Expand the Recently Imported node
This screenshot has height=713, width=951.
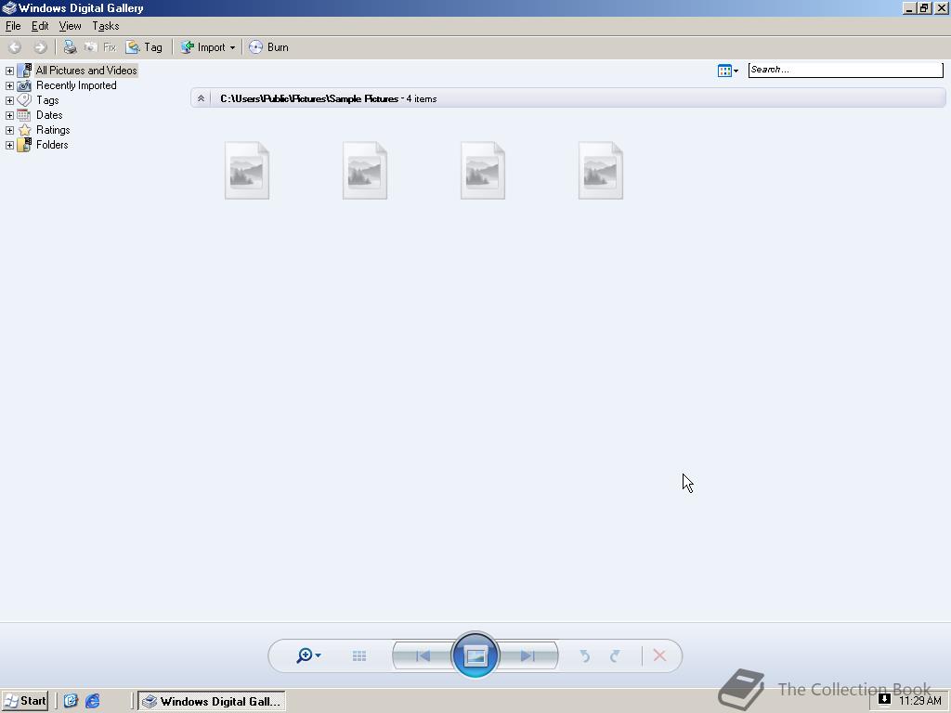click(9, 85)
